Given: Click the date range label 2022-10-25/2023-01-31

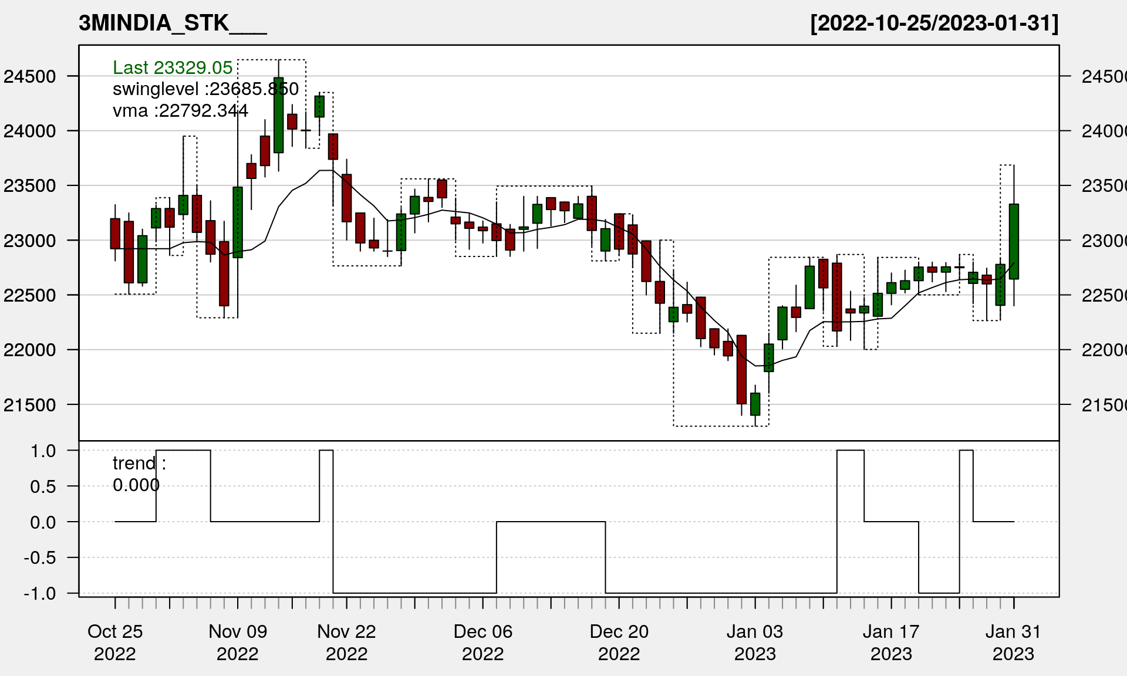Looking at the screenshot, I should (934, 23).
